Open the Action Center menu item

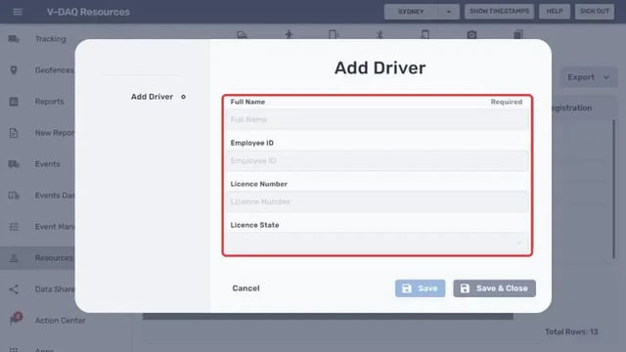[60, 321]
